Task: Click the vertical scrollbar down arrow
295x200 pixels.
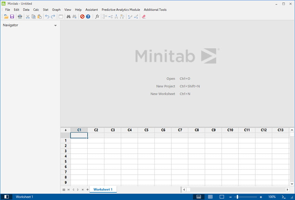Action: click(x=292, y=184)
